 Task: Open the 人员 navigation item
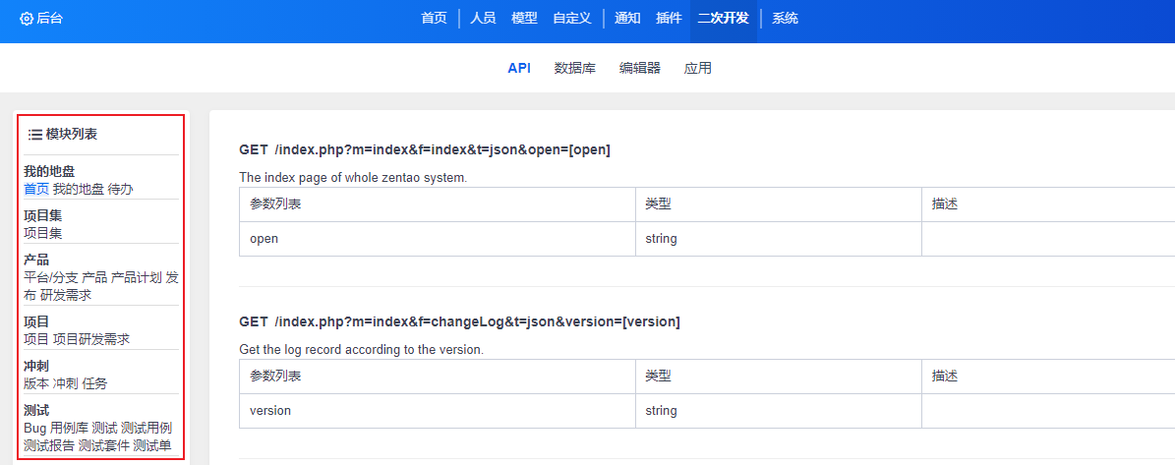tap(483, 18)
